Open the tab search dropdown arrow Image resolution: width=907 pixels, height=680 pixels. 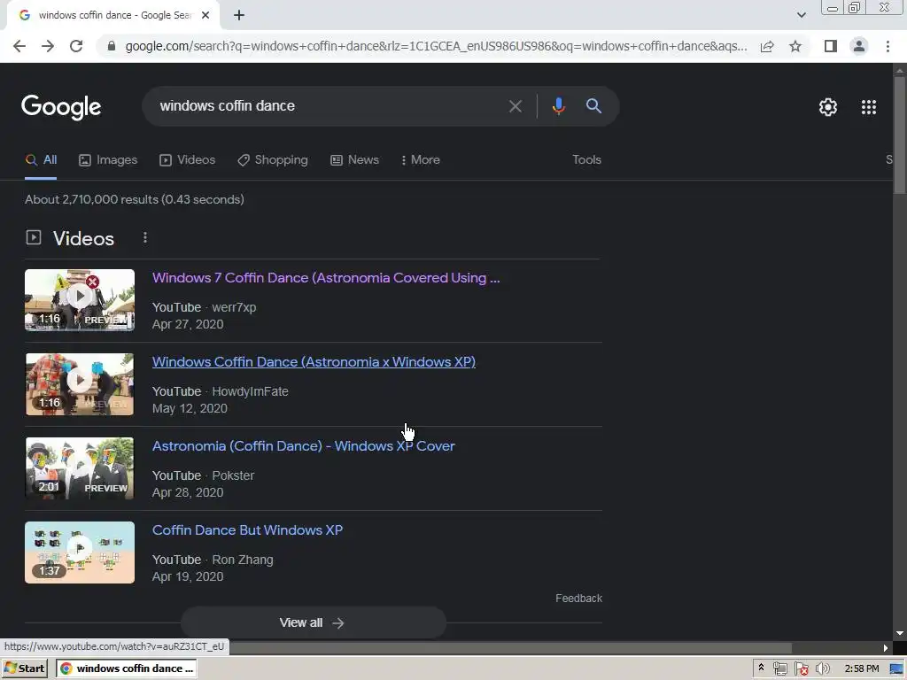[x=801, y=15]
